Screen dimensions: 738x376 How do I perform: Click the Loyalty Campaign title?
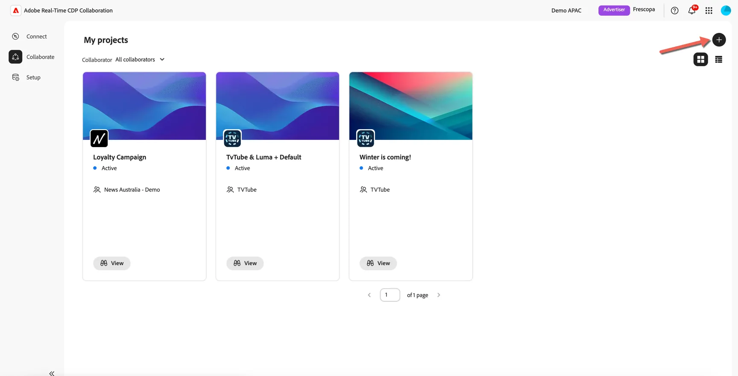pos(120,157)
